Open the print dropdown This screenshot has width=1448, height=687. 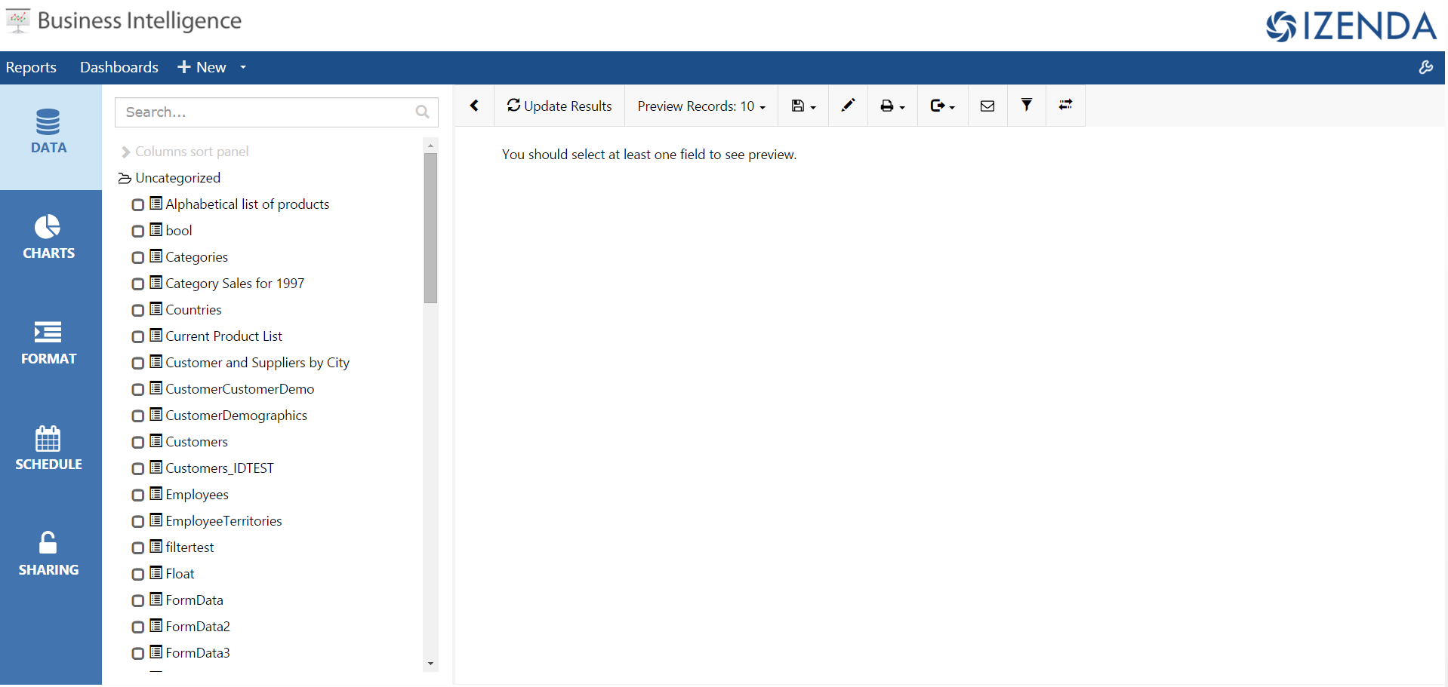tap(892, 106)
